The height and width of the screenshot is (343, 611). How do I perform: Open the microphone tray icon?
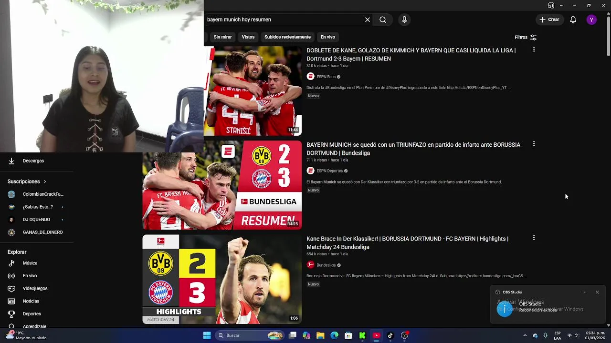(x=545, y=335)
